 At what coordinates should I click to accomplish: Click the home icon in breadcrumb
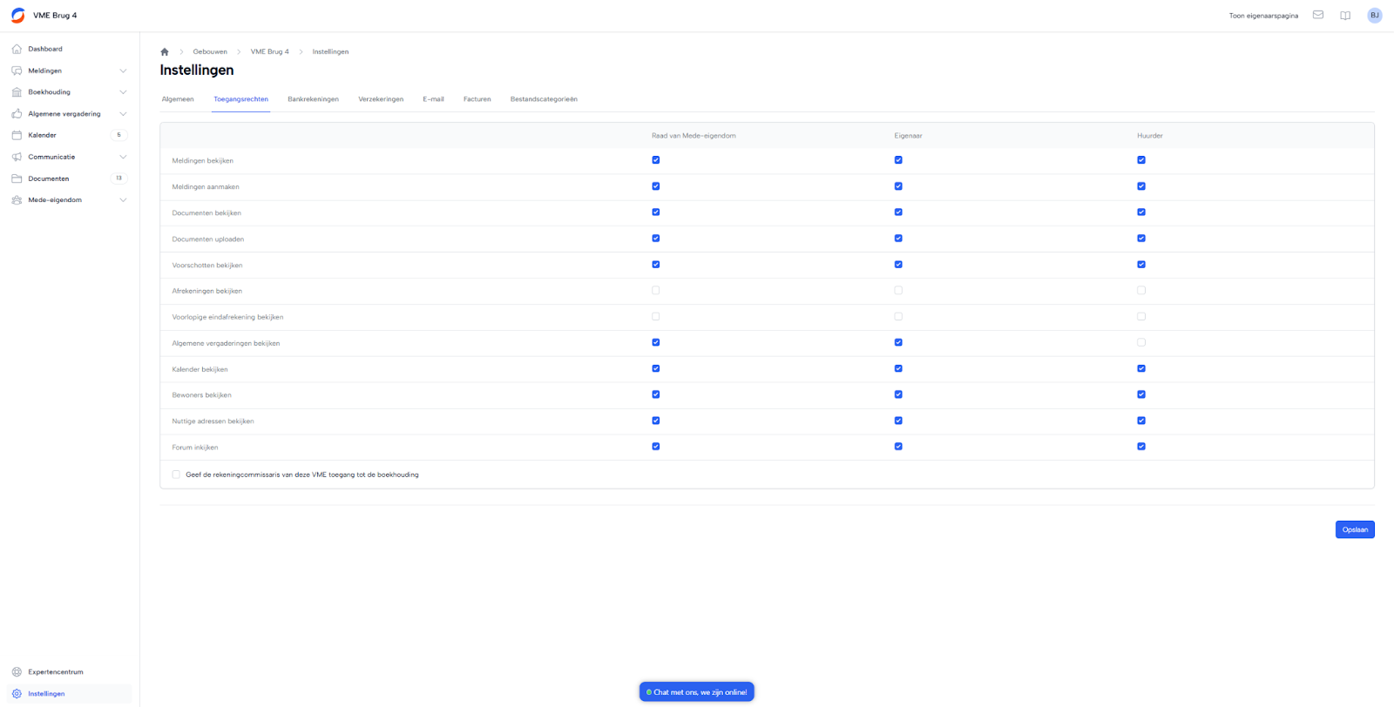pyautogui.click(x=165, y=52)
